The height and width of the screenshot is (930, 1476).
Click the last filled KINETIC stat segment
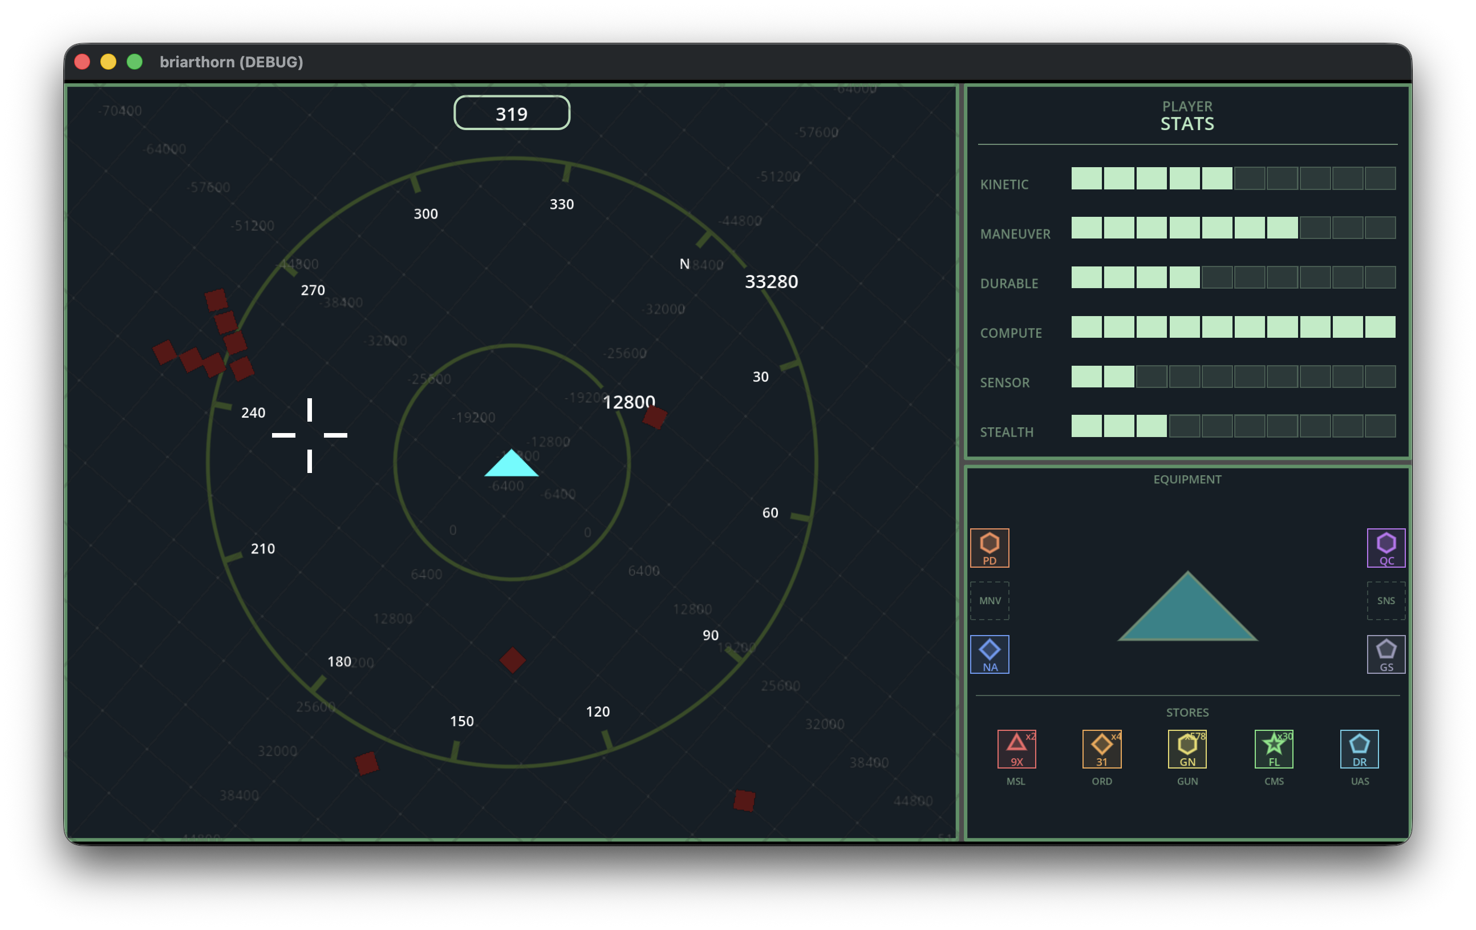1217,179
